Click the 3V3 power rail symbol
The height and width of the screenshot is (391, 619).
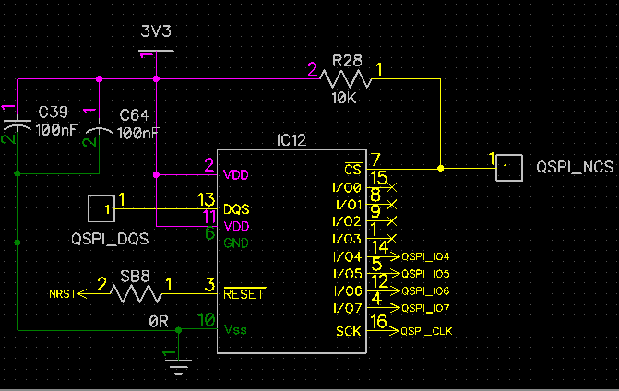pyautogui.click(x=156, y=52)
